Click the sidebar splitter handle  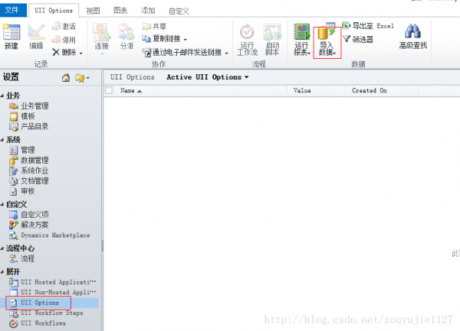point(103,246)
